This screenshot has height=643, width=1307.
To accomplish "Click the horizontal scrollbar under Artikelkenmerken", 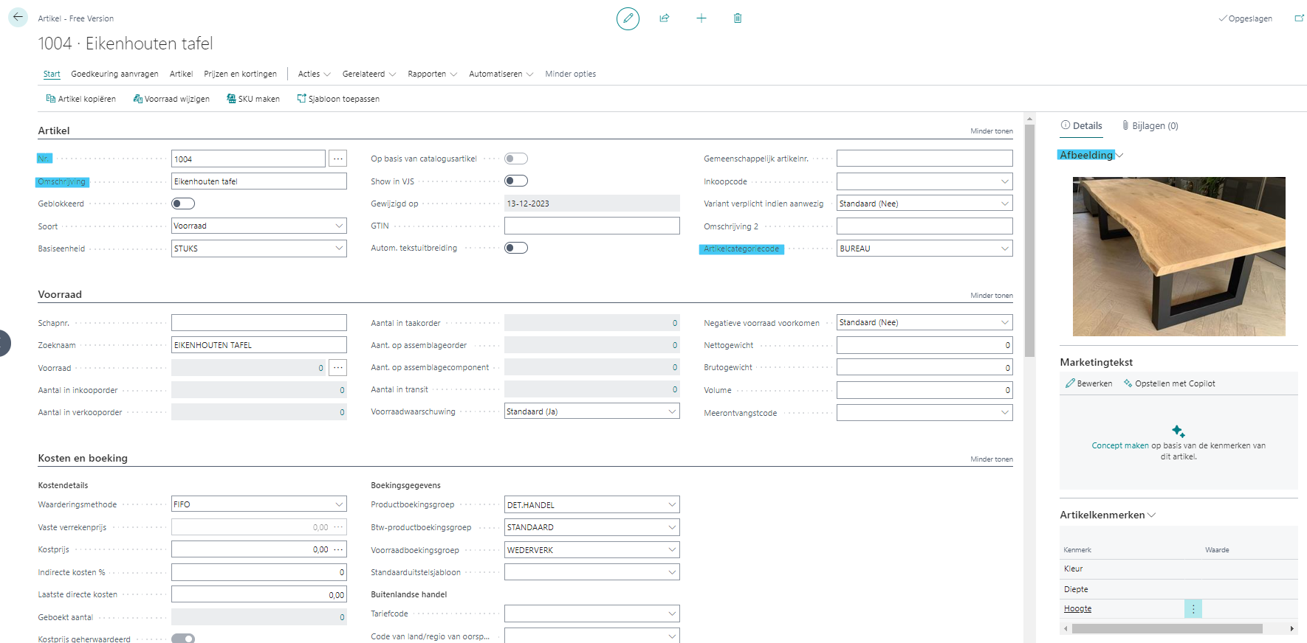I will click(x=1167, y=629).
